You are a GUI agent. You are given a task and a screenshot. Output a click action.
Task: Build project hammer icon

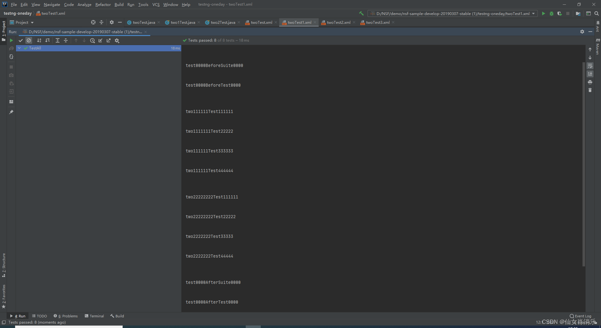coord(361,13)
